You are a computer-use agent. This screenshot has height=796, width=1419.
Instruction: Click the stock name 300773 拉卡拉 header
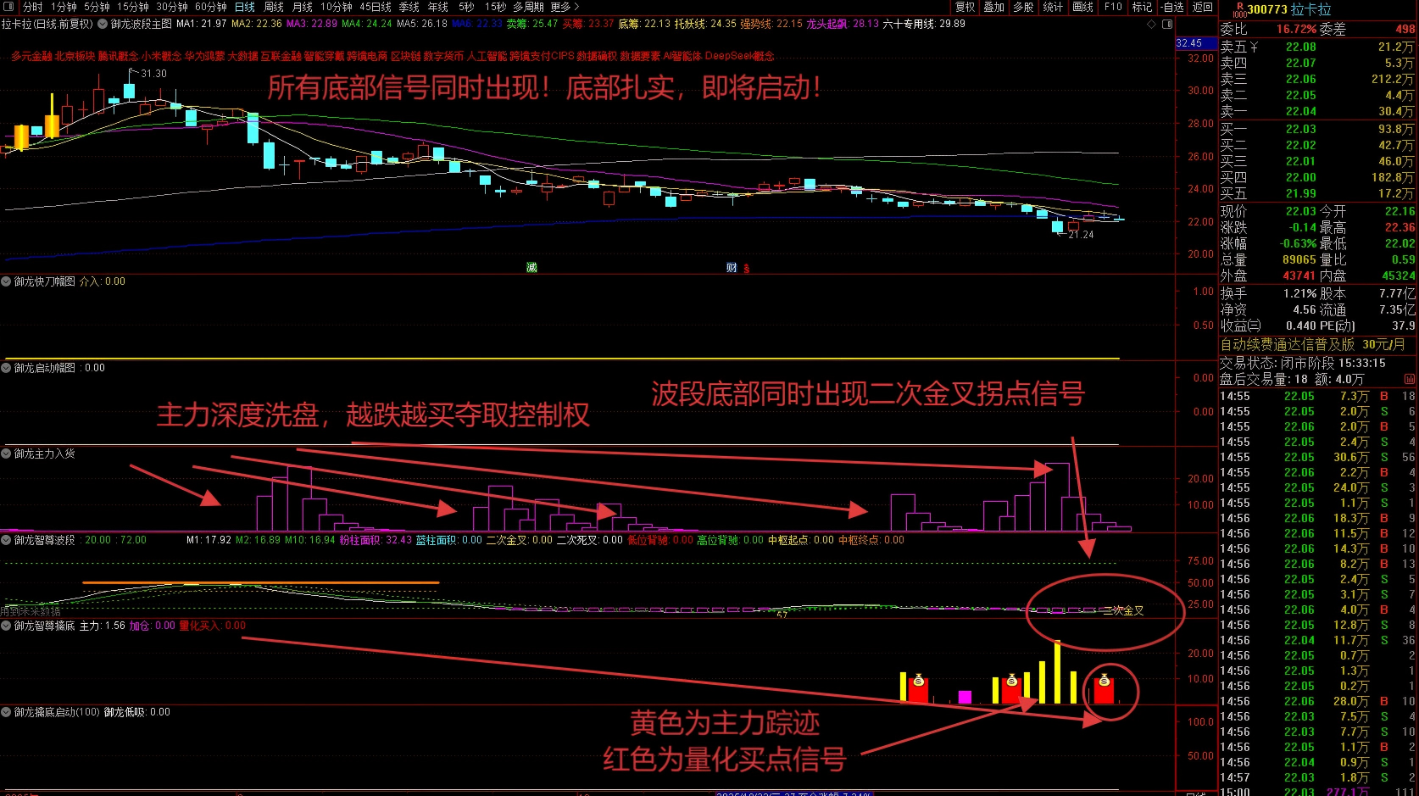click(x=1289, y=9)
